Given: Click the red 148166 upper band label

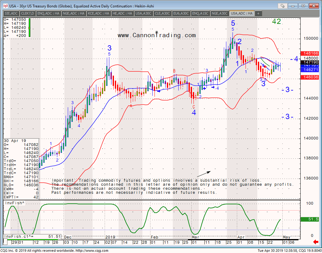Looking at the screenshot, I should [311, 53].
